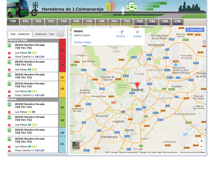Select the yellow-underlined 726 line button
This screenshot has height=169, width=213.
tap(89, 22)
